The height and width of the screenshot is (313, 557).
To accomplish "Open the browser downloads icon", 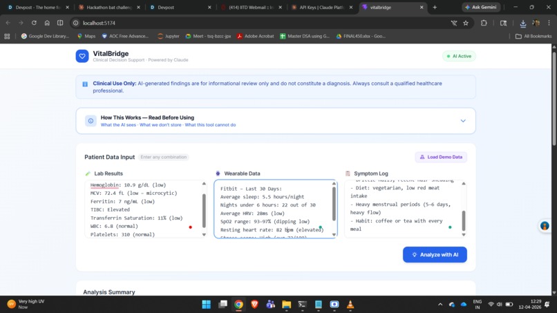I will (x=523, y=23).
